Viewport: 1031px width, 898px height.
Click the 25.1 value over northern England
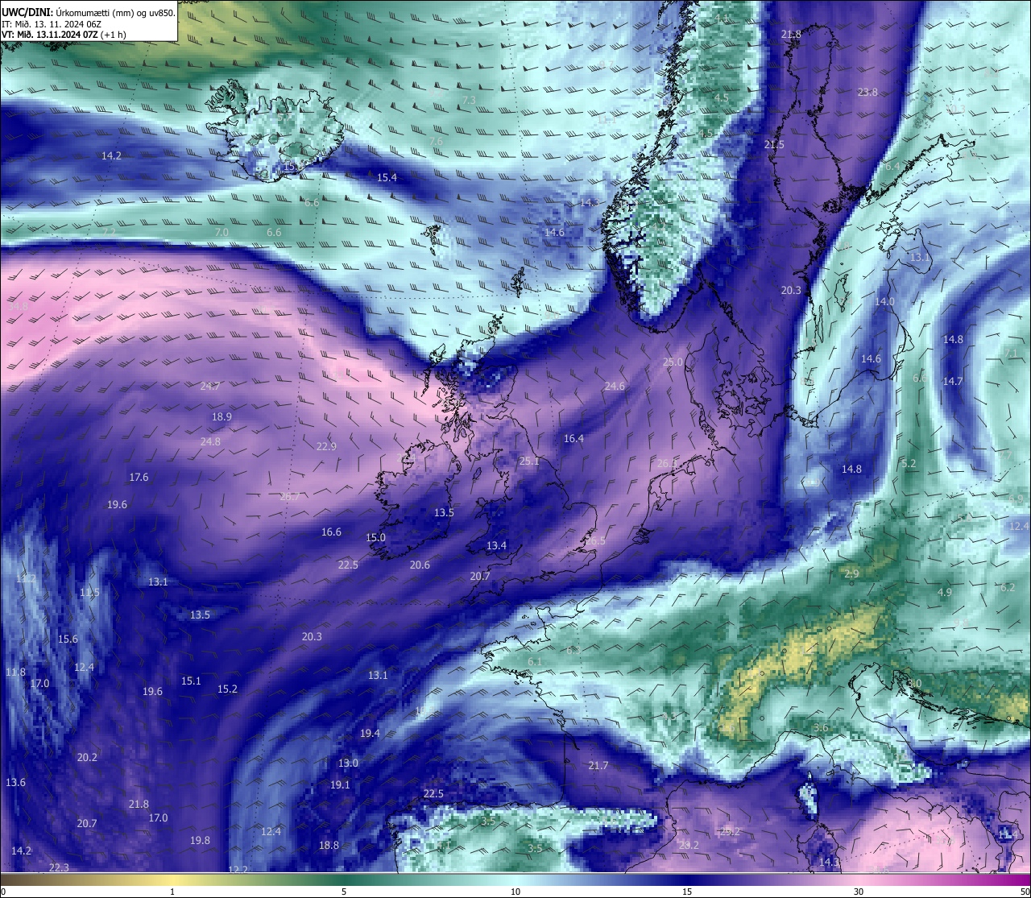[x=529, y=461]
